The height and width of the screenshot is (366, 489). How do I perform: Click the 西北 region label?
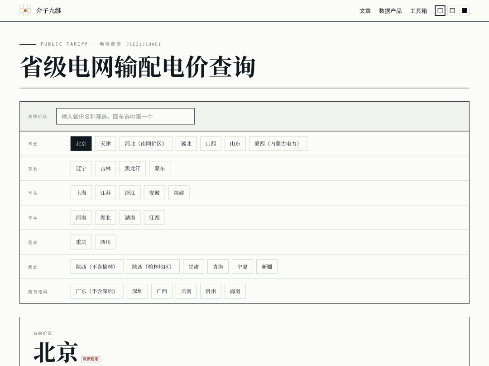(x=33, y=267)
